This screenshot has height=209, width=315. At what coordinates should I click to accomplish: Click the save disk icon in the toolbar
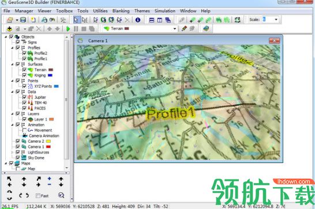click(x=23, y=20)
